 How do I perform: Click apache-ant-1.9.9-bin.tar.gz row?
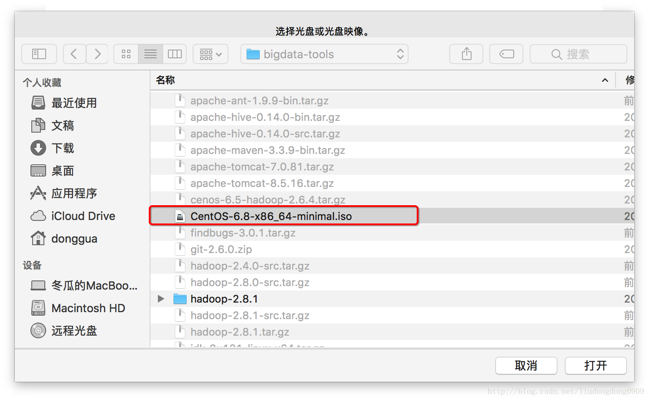[392, 100]
